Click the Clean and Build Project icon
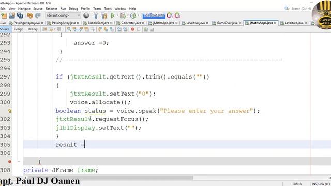331x186 pixels. coord(104,16)
